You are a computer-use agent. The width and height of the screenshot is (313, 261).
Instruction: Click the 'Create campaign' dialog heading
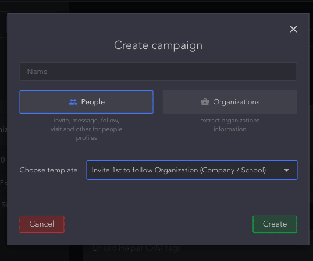pos(158,45)
